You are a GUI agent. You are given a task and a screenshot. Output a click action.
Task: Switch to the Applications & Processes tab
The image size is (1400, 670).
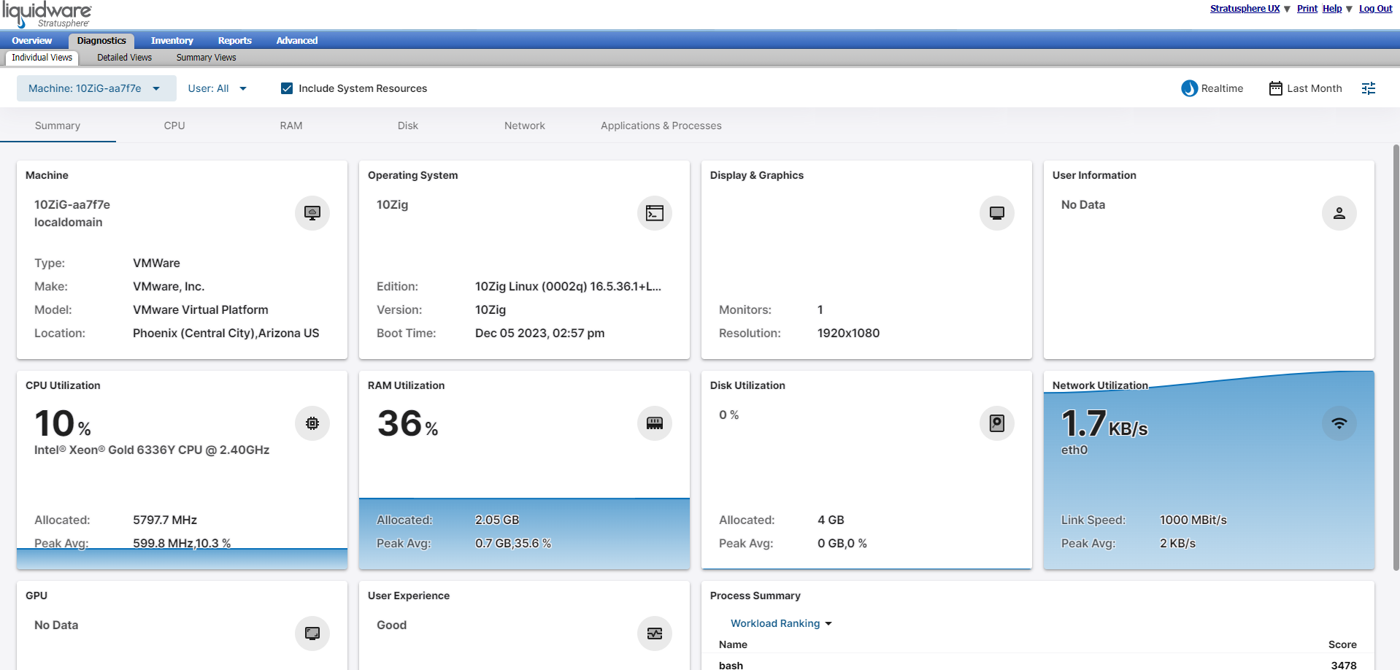coord(661,126)
